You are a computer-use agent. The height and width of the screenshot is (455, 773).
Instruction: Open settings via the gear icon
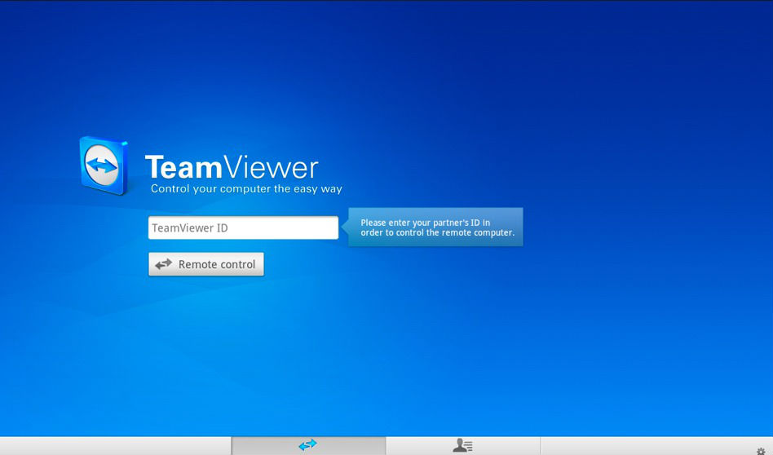(761, 451)
